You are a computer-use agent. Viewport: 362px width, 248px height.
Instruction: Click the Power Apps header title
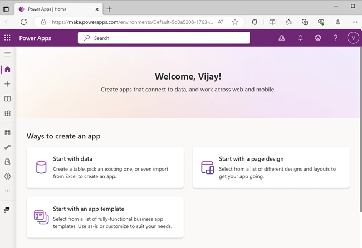[35, 38]
